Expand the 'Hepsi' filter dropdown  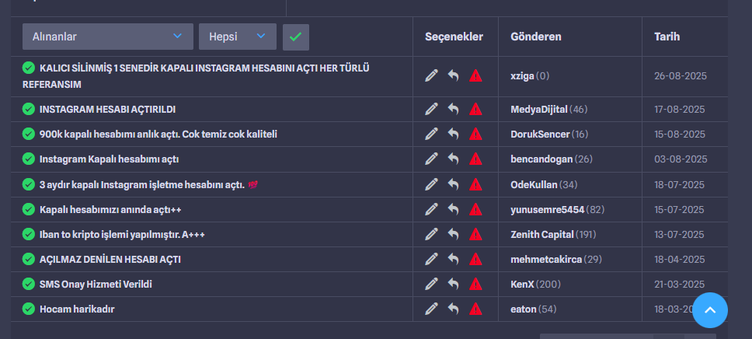coord(238,37)
